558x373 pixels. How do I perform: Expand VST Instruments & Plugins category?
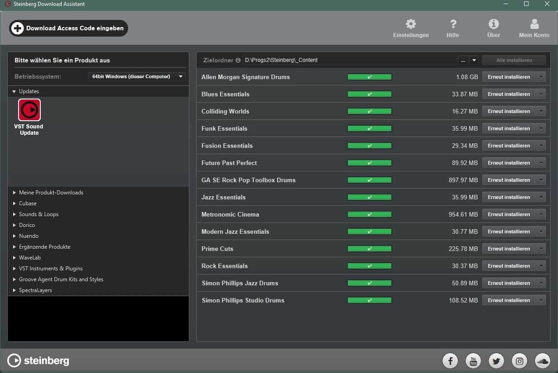click(14, 269)
